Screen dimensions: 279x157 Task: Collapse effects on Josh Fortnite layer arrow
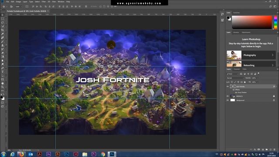pos(276,86)
